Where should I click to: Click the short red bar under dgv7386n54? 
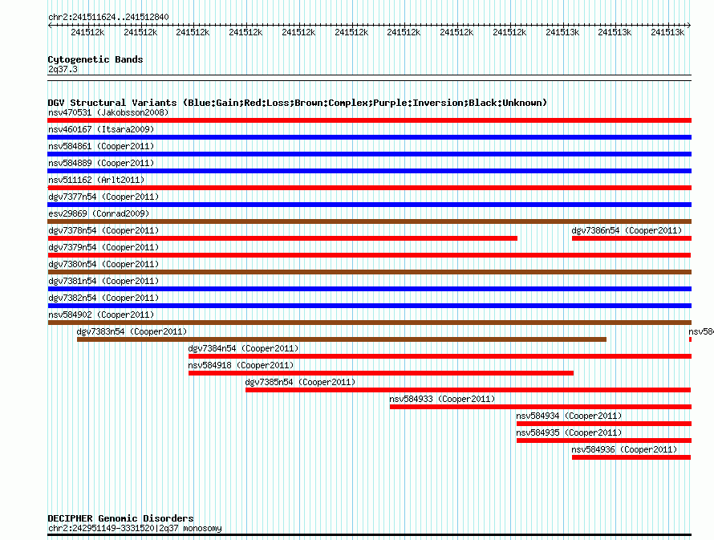tap(631, 238)
